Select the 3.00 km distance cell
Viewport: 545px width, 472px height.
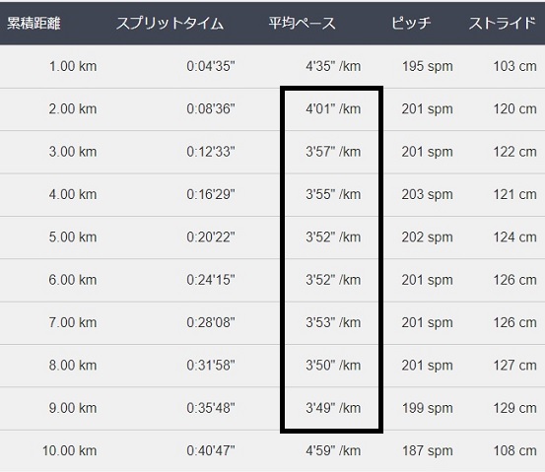73,152
